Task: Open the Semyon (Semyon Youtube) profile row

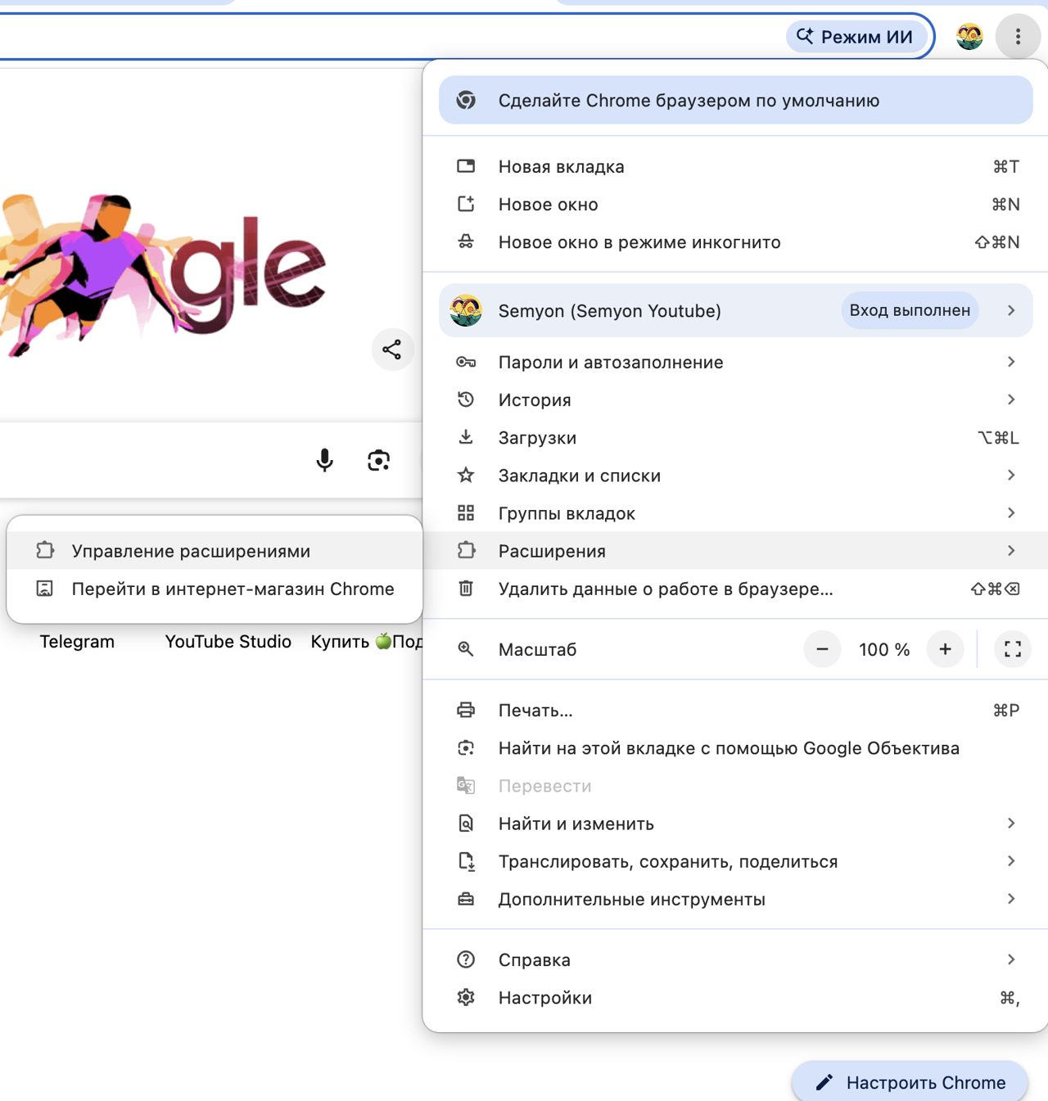Action: tap(735, 311)
